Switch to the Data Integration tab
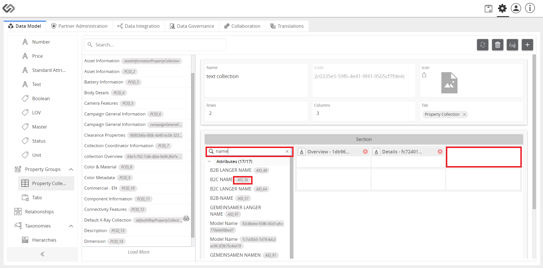The width and height of the screenshot is (543, 268). point(138,26)
